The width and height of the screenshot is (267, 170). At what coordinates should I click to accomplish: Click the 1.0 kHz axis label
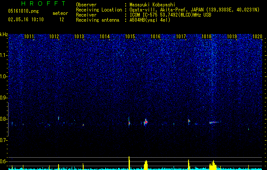[x=3, y=76]
